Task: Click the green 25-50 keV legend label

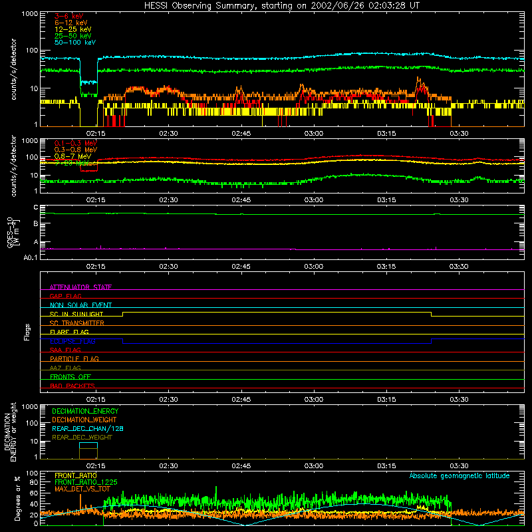Action: [73, 36]
